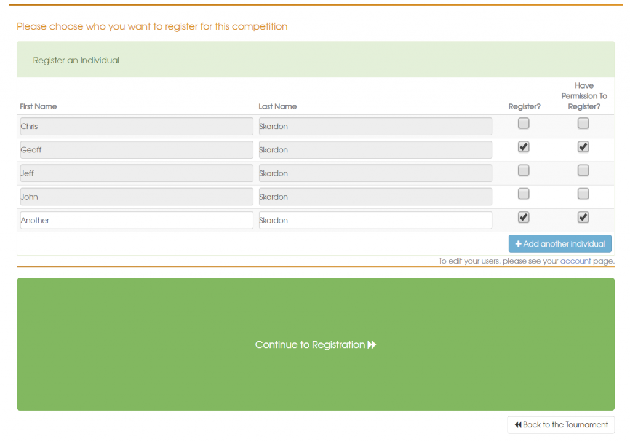Uncheck Permission To Register for Geoff

pos(583,146)
